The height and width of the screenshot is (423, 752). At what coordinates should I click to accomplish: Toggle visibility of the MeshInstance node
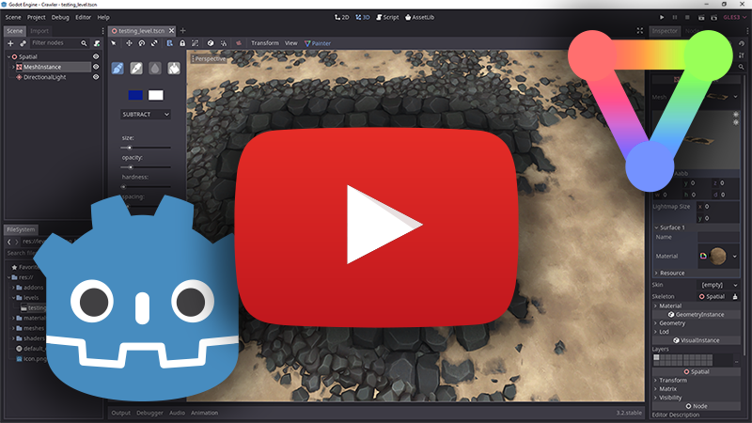96,67
